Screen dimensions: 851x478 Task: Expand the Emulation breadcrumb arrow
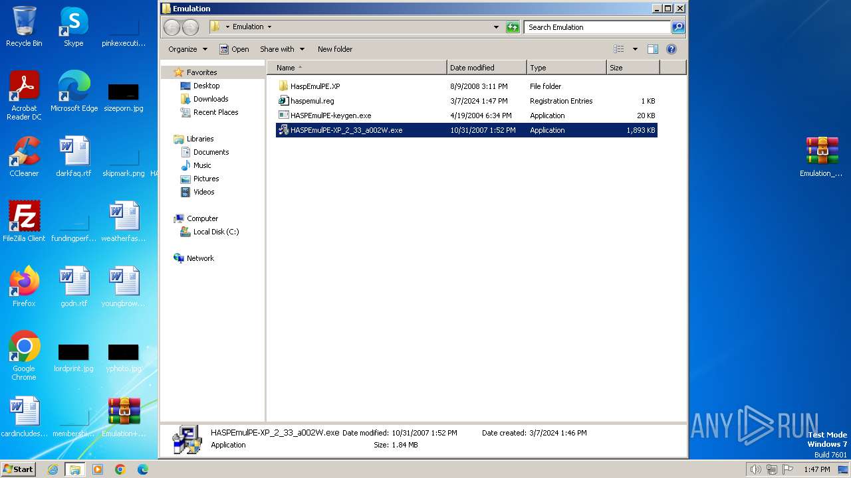click(269, 27)
